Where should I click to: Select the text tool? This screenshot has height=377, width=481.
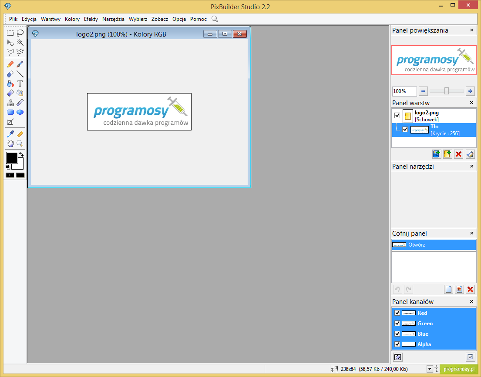pos(20,83)
